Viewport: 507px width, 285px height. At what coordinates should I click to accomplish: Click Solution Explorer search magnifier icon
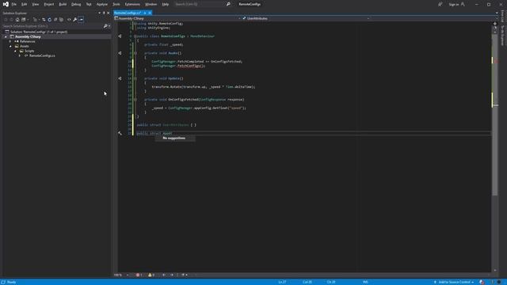pyautogui.click(x=105, y=26)
